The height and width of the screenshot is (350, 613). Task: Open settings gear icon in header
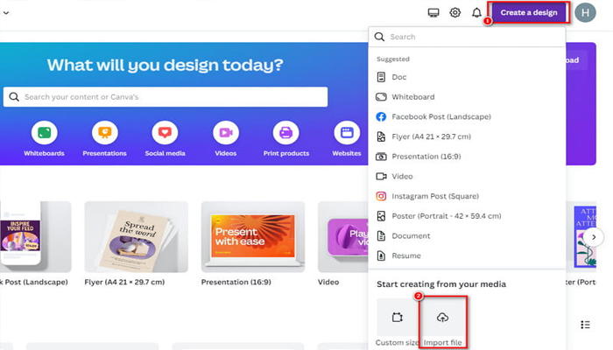point(455,13)
